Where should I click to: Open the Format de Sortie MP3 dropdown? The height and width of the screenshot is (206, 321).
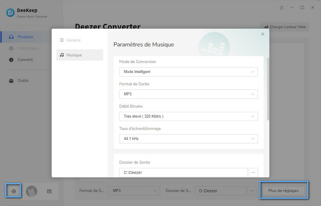(188, 94)
